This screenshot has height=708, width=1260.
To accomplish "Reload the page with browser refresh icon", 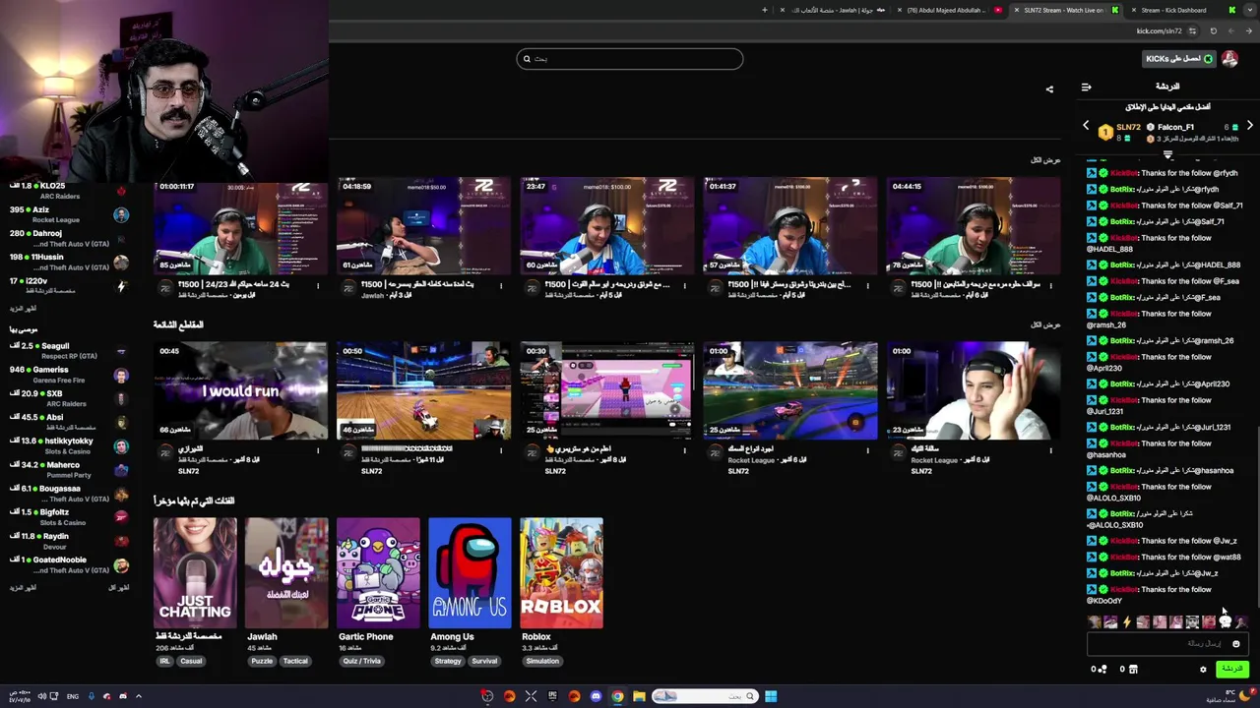I will [x=1213, y=31].
